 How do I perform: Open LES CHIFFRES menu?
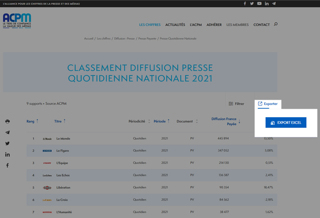[x=150, y=25]
